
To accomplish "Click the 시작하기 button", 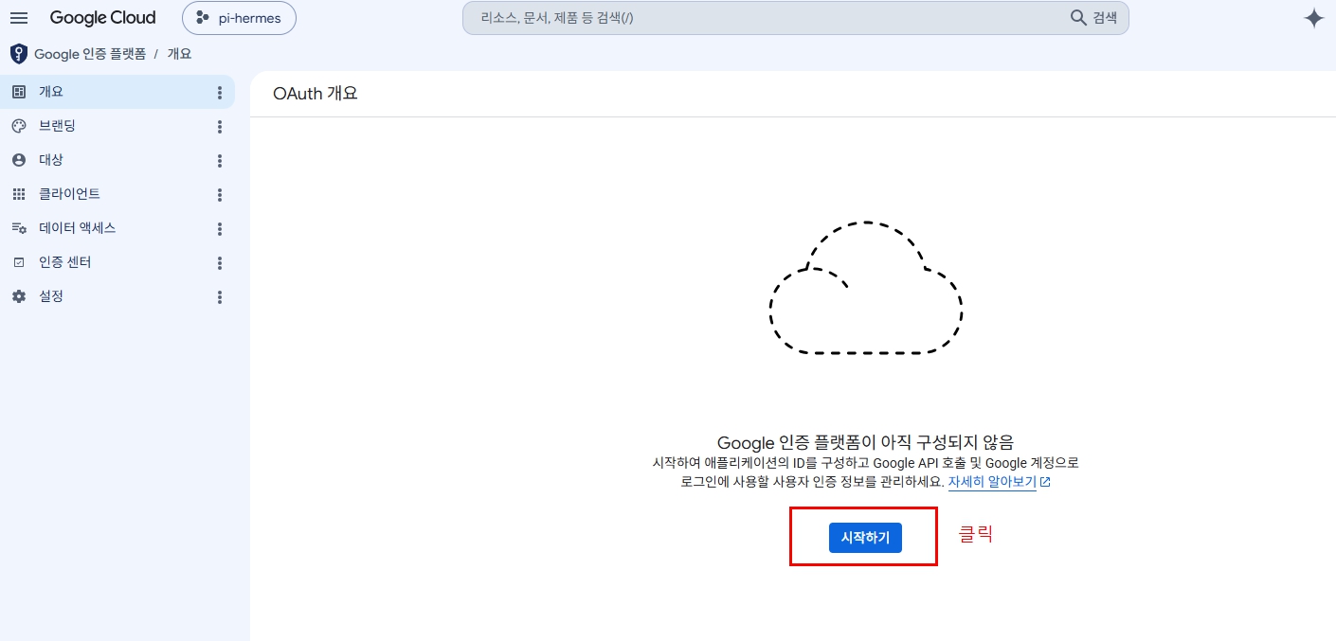I will pos(865,537).
